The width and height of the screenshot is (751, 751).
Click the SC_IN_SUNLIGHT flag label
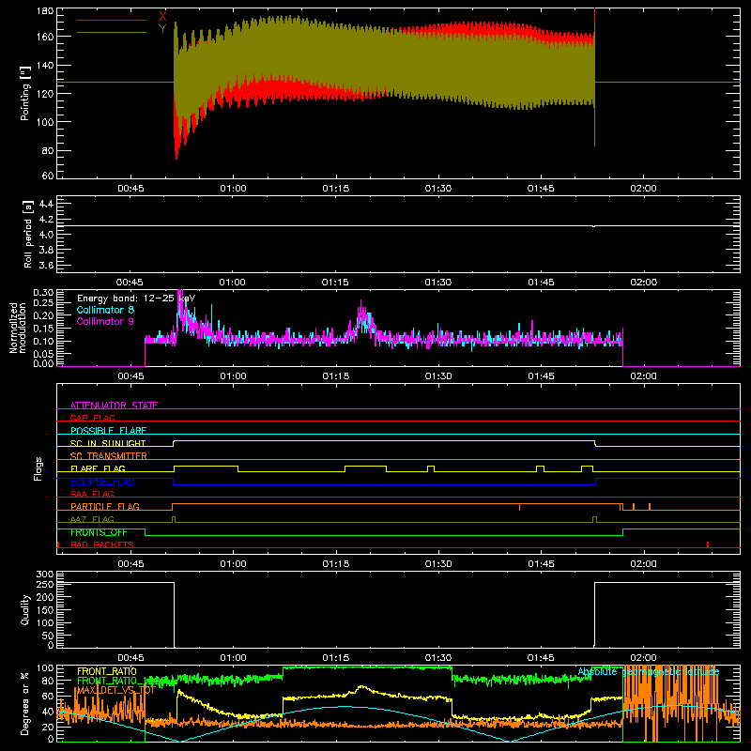(108, 443)
